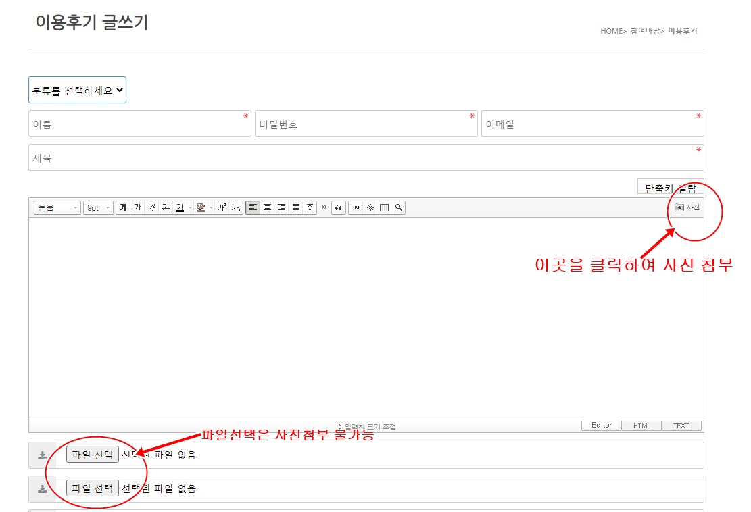This screenshot has width=751, height=512.
Task: Open 이용후기 breadcrumb link
Action: 683,31
